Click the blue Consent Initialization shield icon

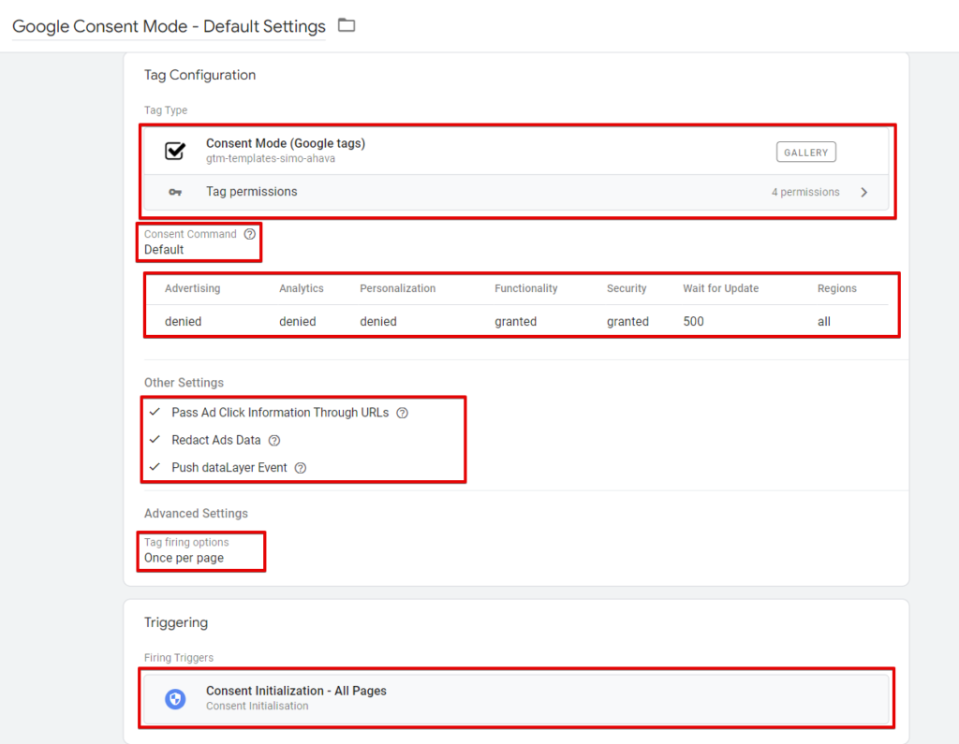point(175,698)
